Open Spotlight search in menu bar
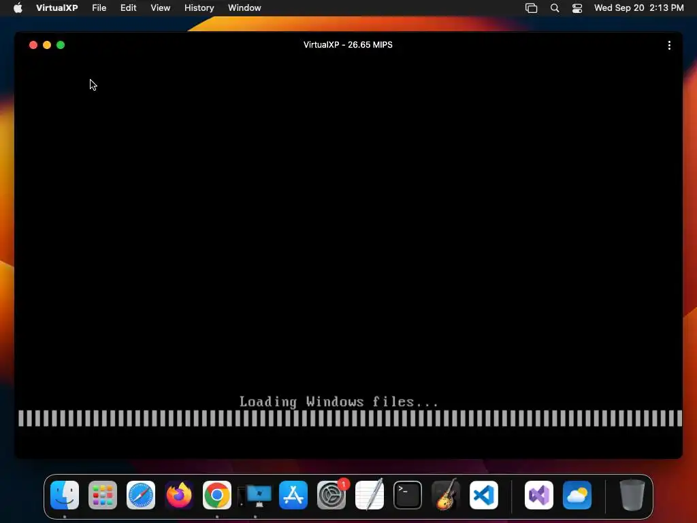 click(x=555, y=8)
